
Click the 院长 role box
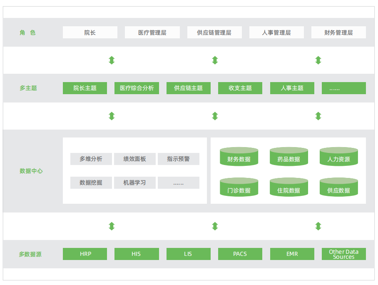coord(90,32)
